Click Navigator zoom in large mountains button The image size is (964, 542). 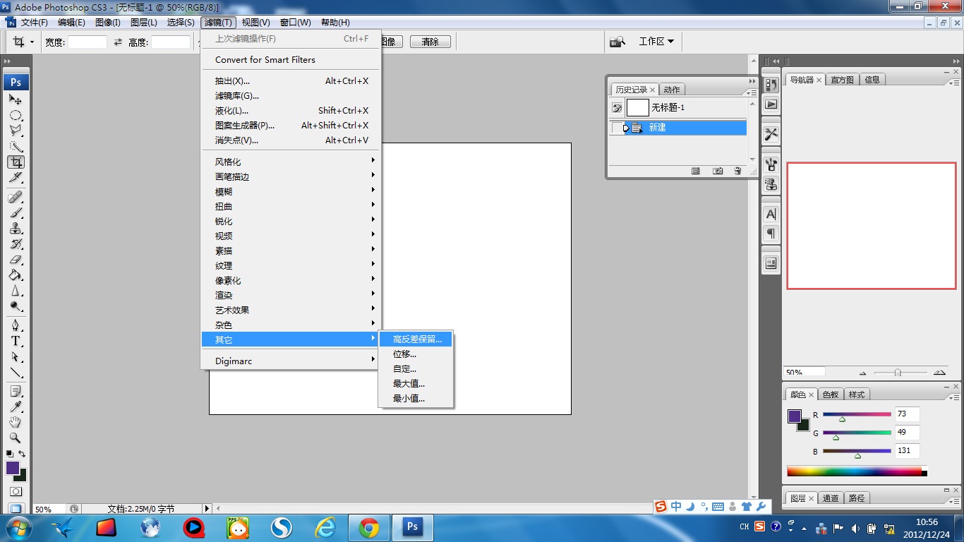tap(939, 372)
